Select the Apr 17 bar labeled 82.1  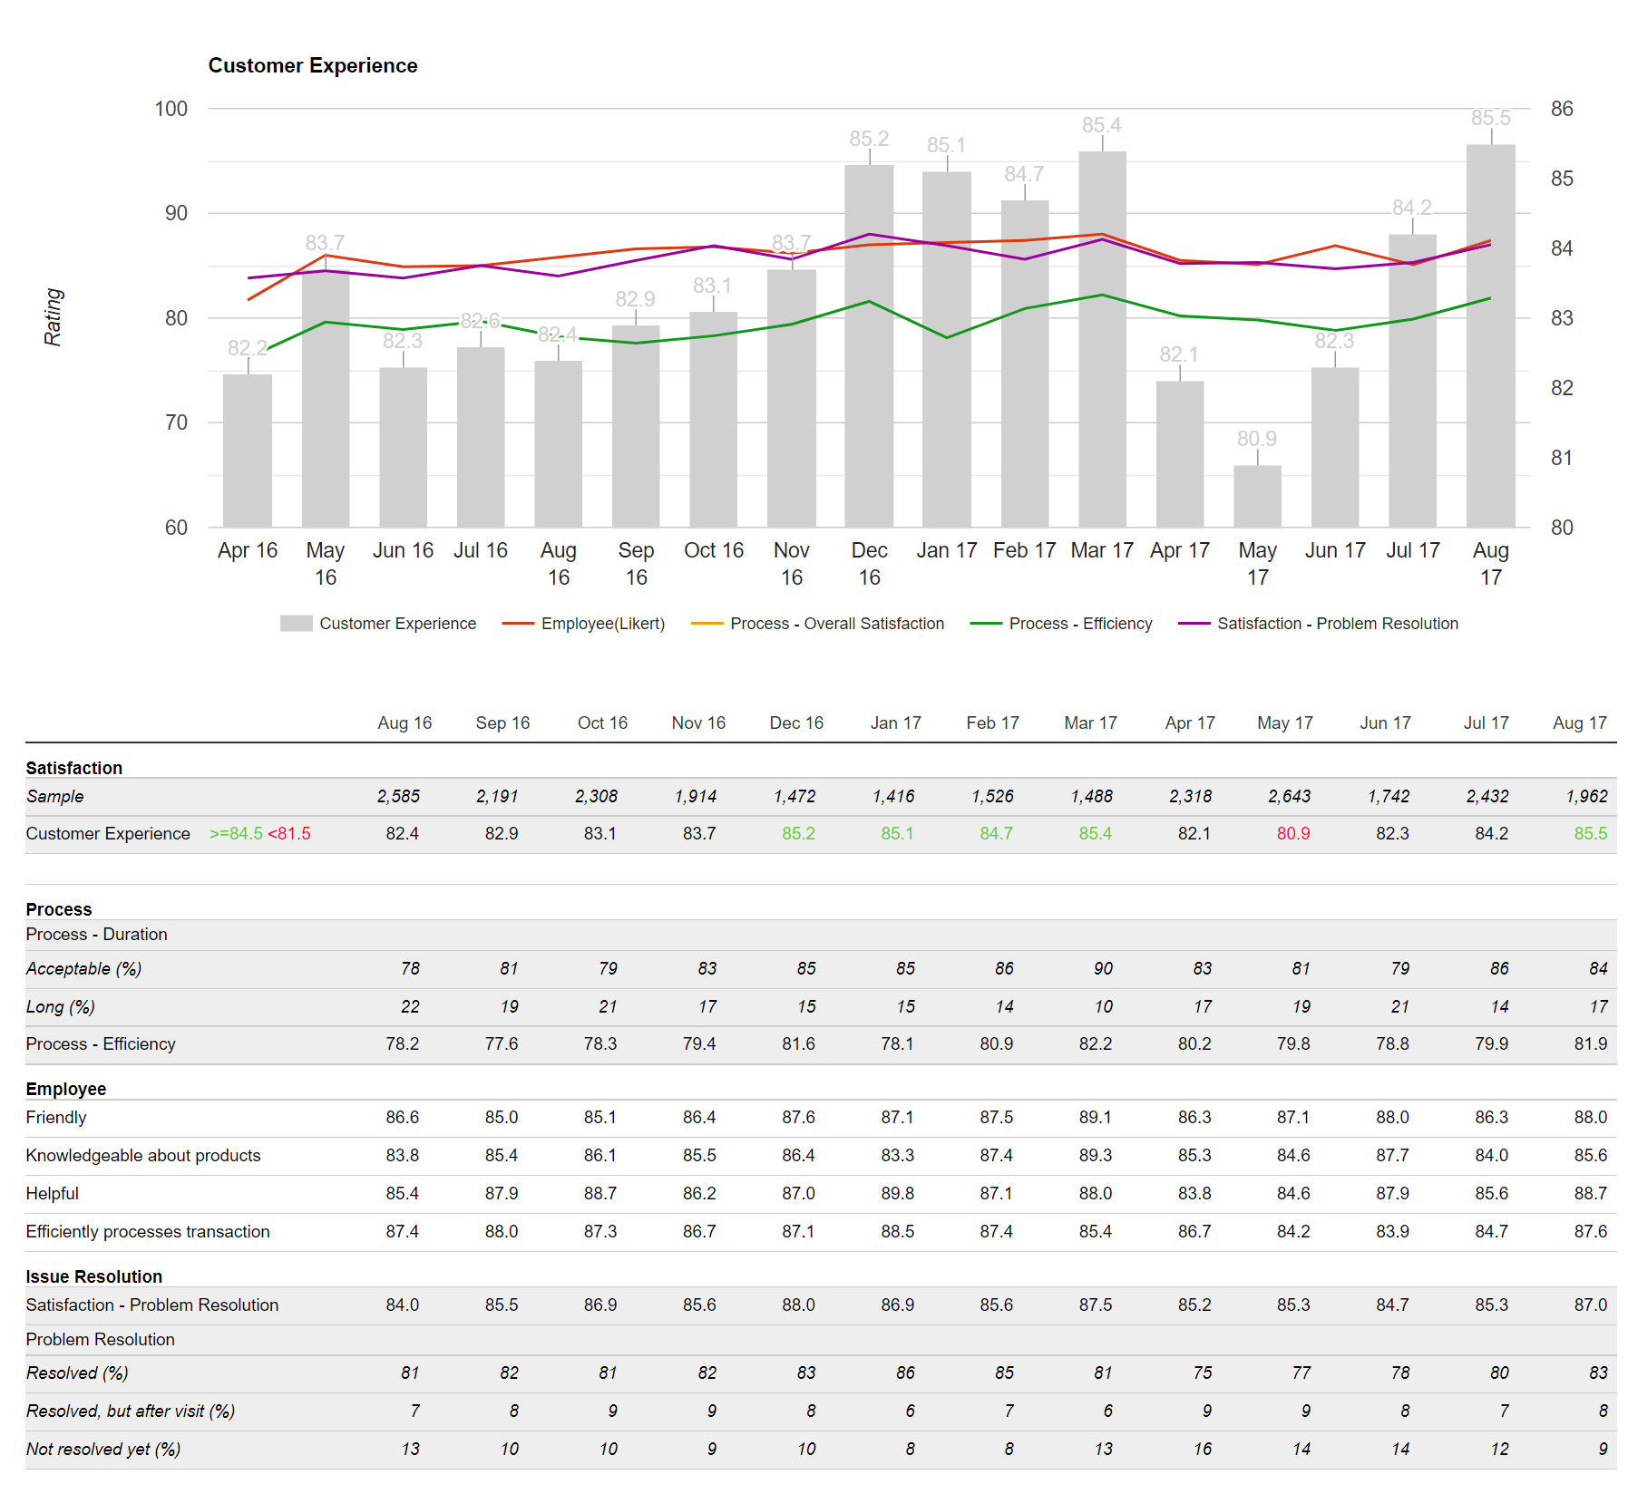(1180, 454)
